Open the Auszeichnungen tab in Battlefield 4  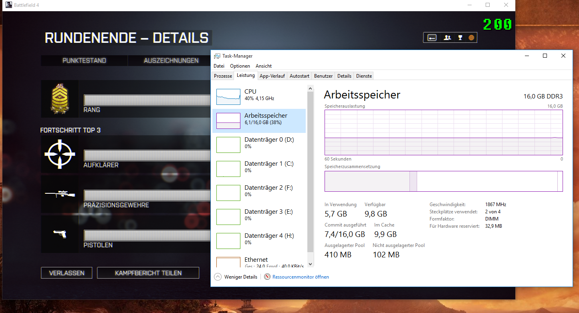(x=169, y=61)
